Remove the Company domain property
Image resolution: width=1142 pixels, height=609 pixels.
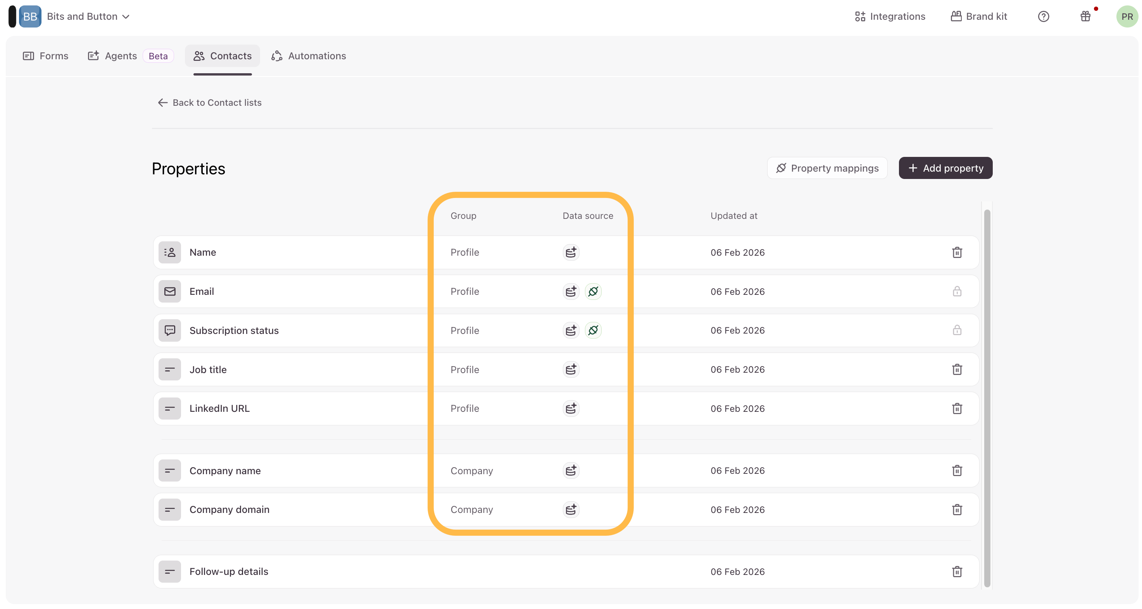coord(957,510)
